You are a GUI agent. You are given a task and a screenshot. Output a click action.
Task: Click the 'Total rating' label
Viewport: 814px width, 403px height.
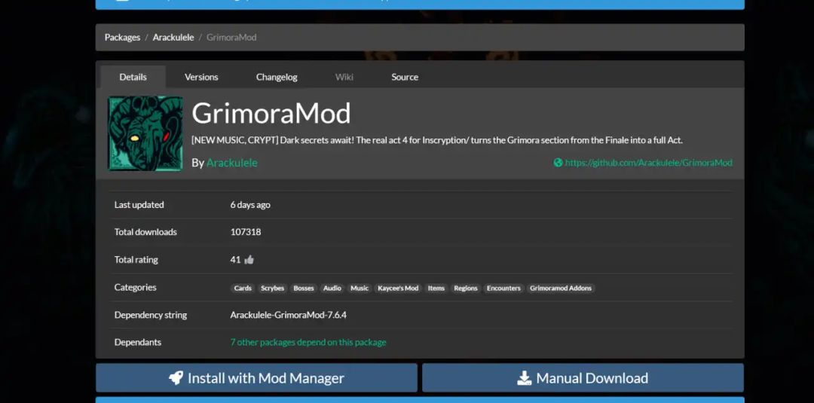[x=136, y=260]
